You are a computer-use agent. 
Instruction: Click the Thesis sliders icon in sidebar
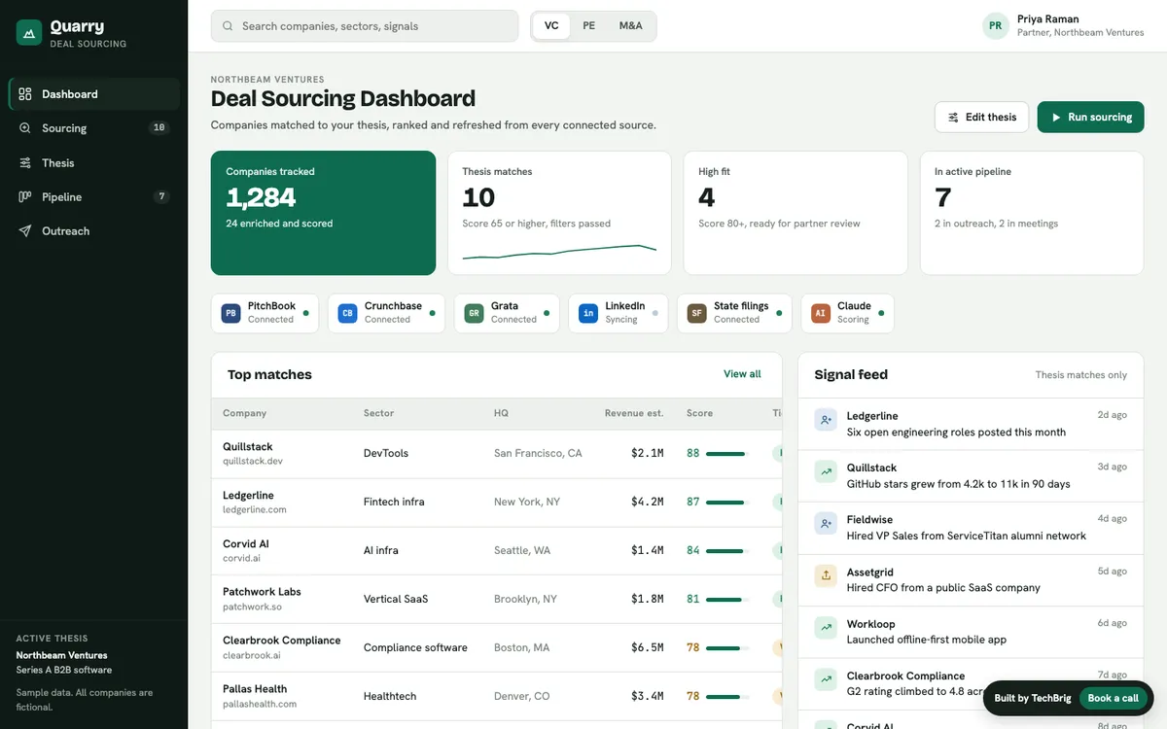pos(25,162)
